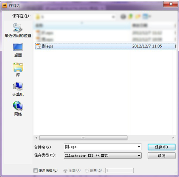
Task: Select the 全部 radio button
Action: (x=65, y=170)
